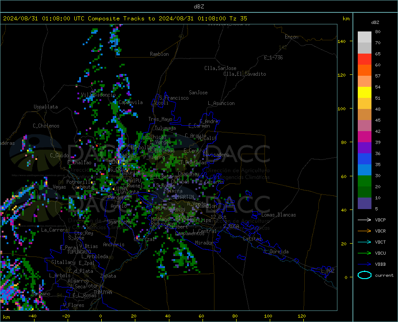
Task: Click the Potrerillos map label
Action: pyautogui.click(x=81, y=182)
